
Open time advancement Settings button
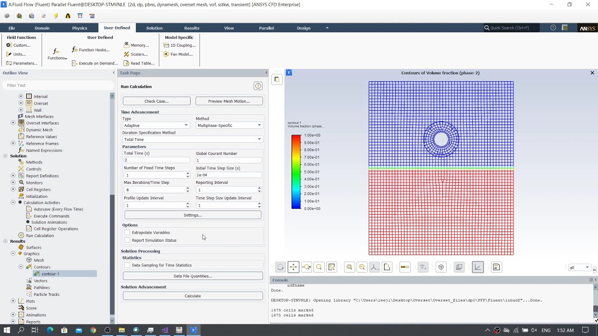(192, 215)
